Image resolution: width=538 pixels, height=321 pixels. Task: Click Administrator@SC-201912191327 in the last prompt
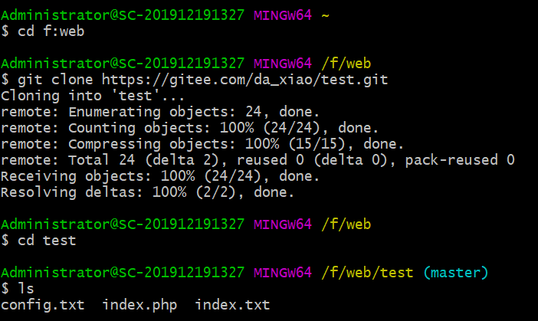point(123,273)
